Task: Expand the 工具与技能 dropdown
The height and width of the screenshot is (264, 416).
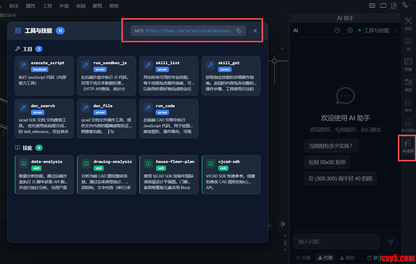Action: [x=396, y=30]
